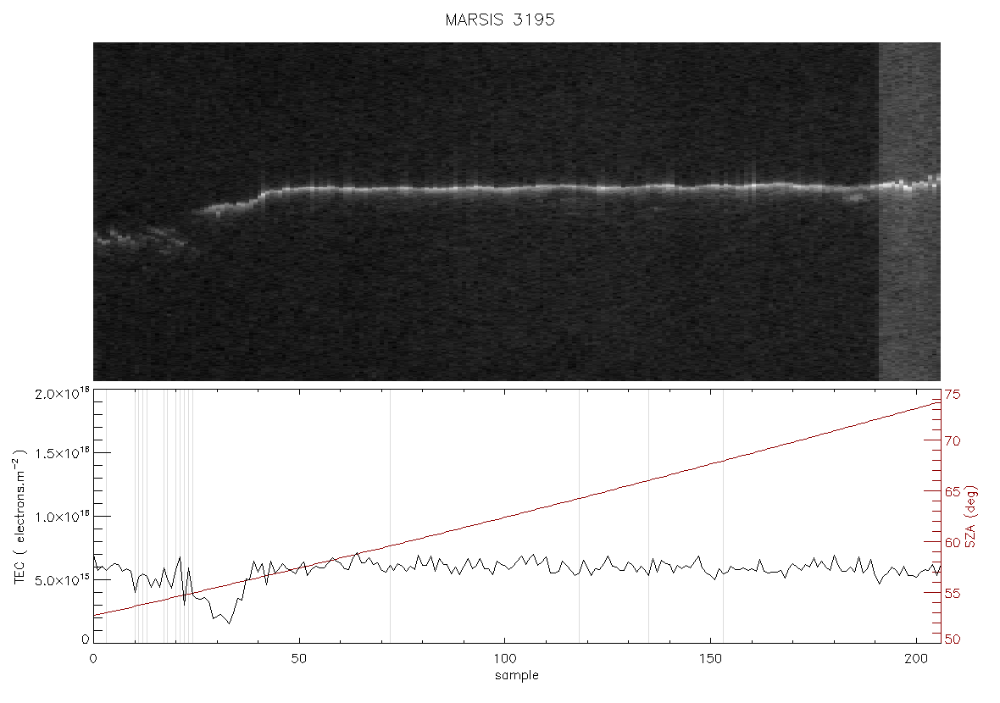Click the red SZA (deg) axis label

tap(970, 517)
